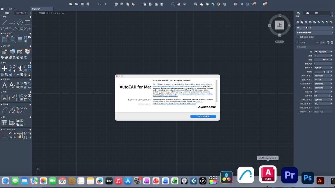Select the multiline Text tool
Screen dimensions: 335x188
point(4,85)
